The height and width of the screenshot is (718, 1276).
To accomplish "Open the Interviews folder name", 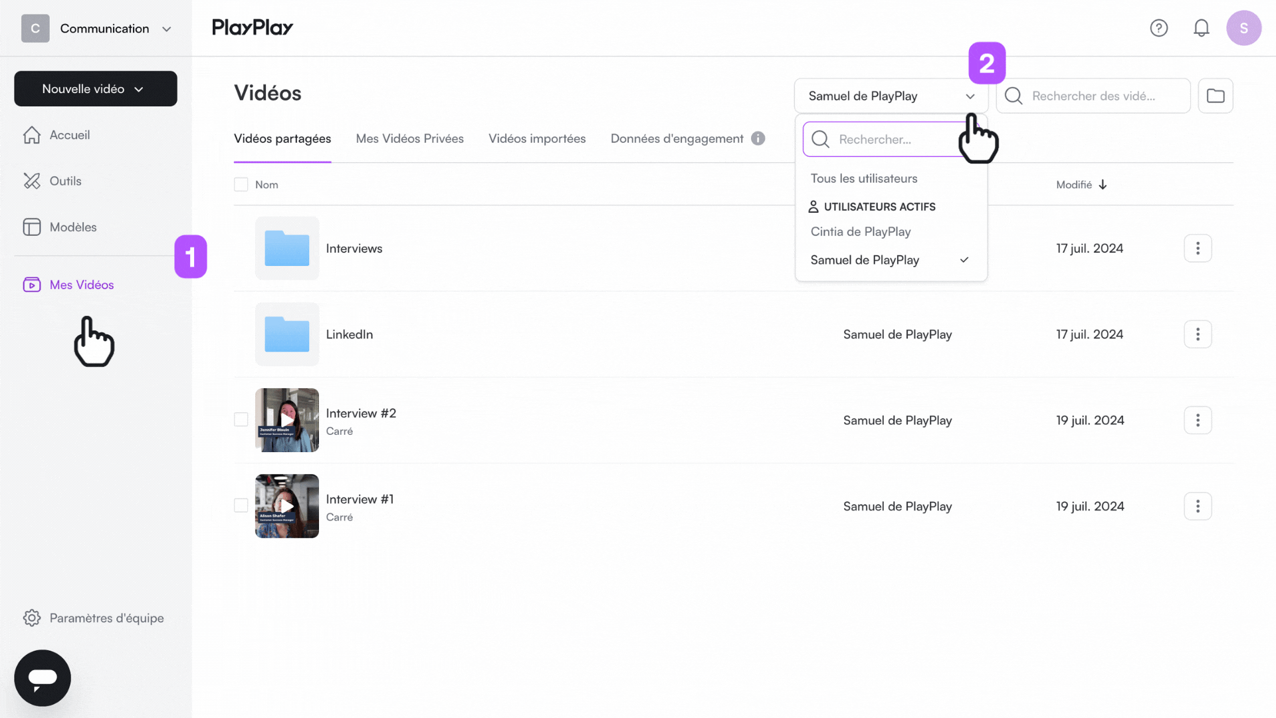I will [x=354, y=248].
